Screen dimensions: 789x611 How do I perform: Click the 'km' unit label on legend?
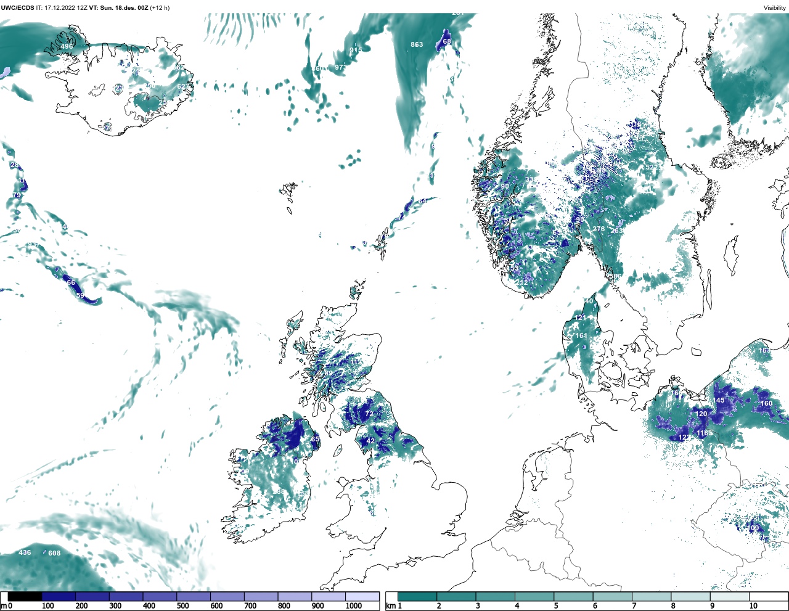[390, 606]
